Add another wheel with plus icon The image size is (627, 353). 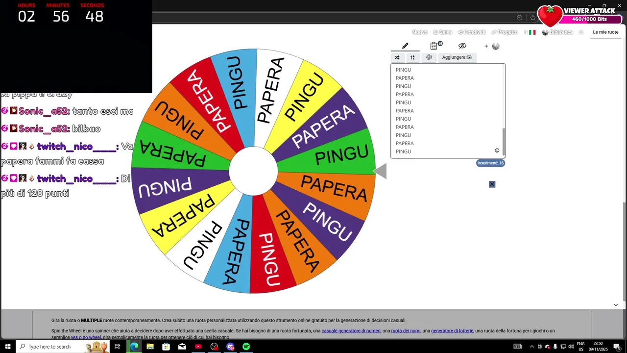[x=486, y=46]
